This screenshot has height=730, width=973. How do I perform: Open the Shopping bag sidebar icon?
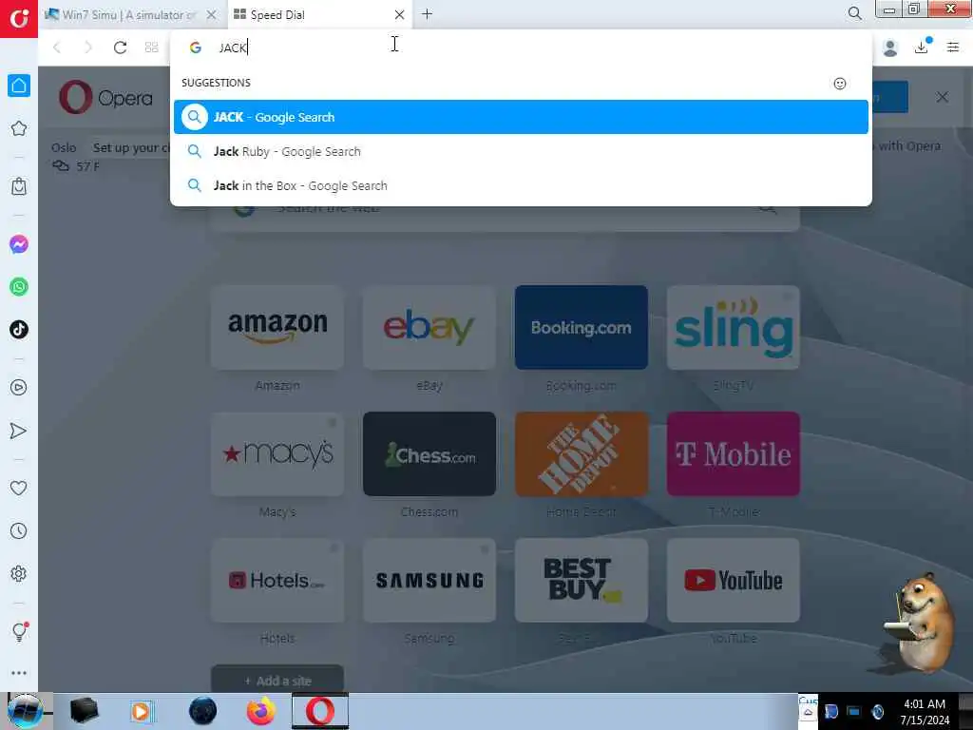click(19, 186)
